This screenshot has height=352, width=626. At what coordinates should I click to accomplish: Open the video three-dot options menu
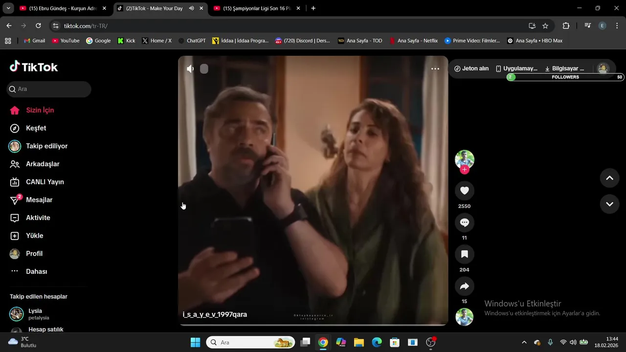435,69
